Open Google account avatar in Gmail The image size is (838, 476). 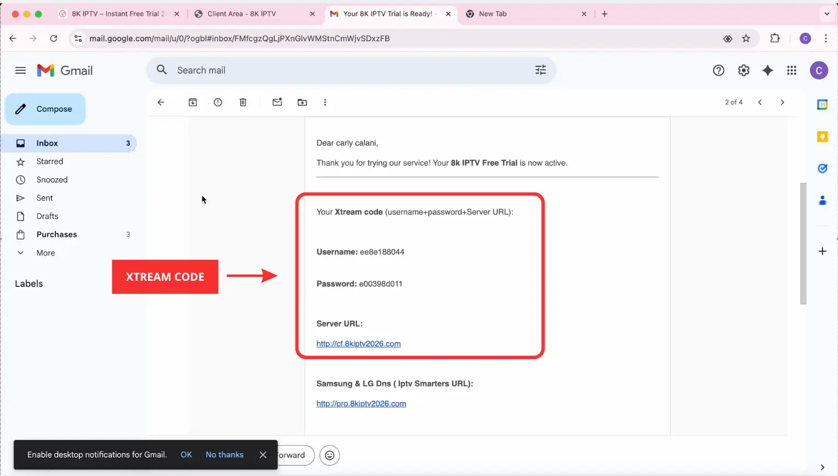[x=819, y=70]
